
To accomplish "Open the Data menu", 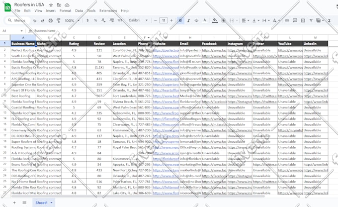I will pos(79,10).
